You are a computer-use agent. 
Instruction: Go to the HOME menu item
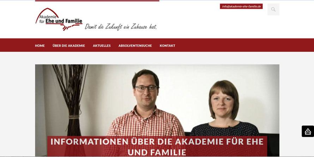click(40, 46)
